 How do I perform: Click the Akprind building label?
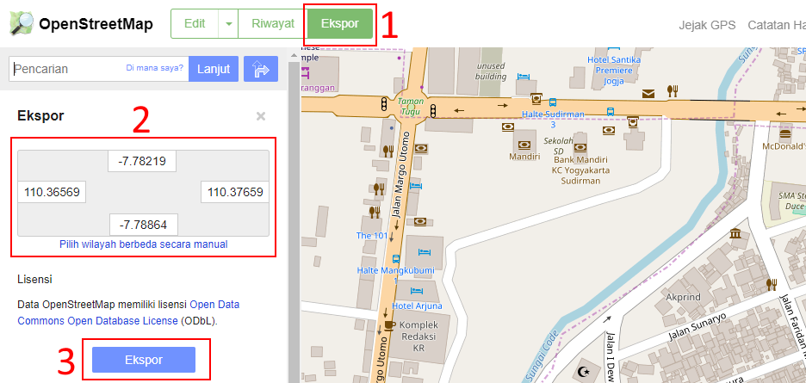(x=684, y=297)
